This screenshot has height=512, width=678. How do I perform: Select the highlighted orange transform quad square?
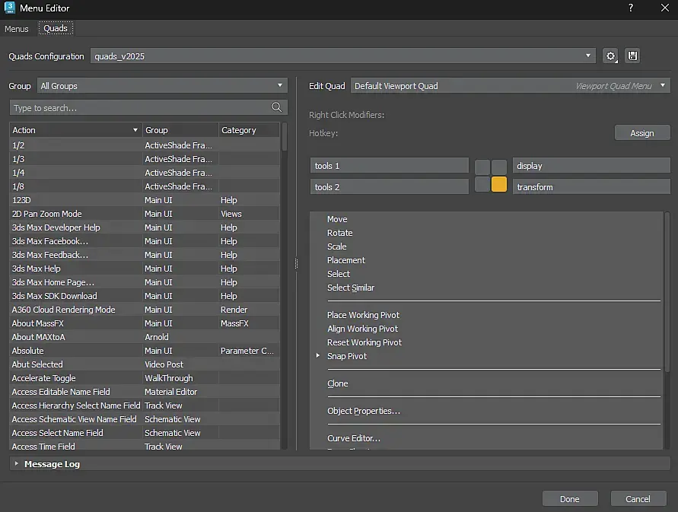pos(499,184)
